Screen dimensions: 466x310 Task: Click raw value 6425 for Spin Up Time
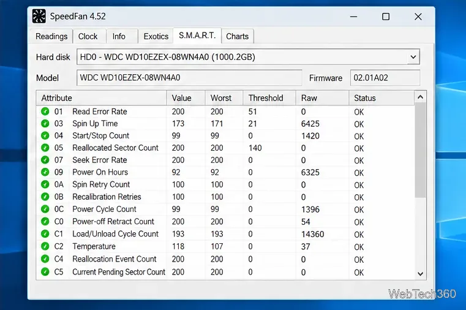click(310, 124)
